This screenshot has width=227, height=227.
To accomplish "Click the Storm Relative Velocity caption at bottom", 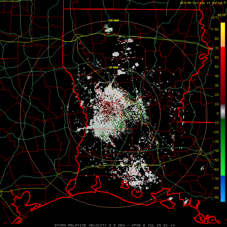I will (115, 225).
